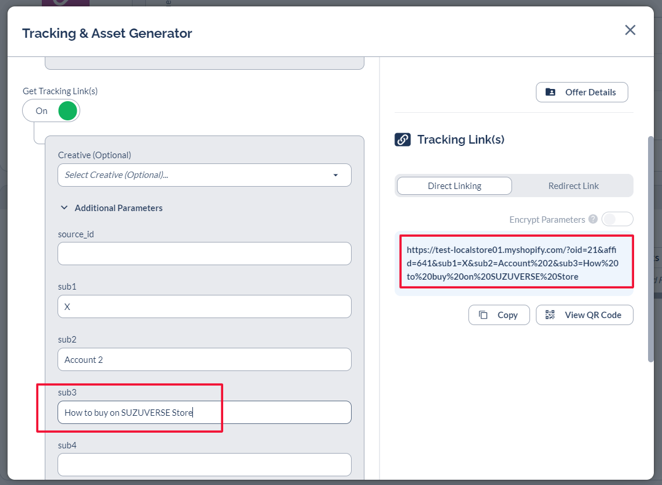662x485 pixels.
Task: Click the sub2 field with Account 2
Action: pos(204,359)
